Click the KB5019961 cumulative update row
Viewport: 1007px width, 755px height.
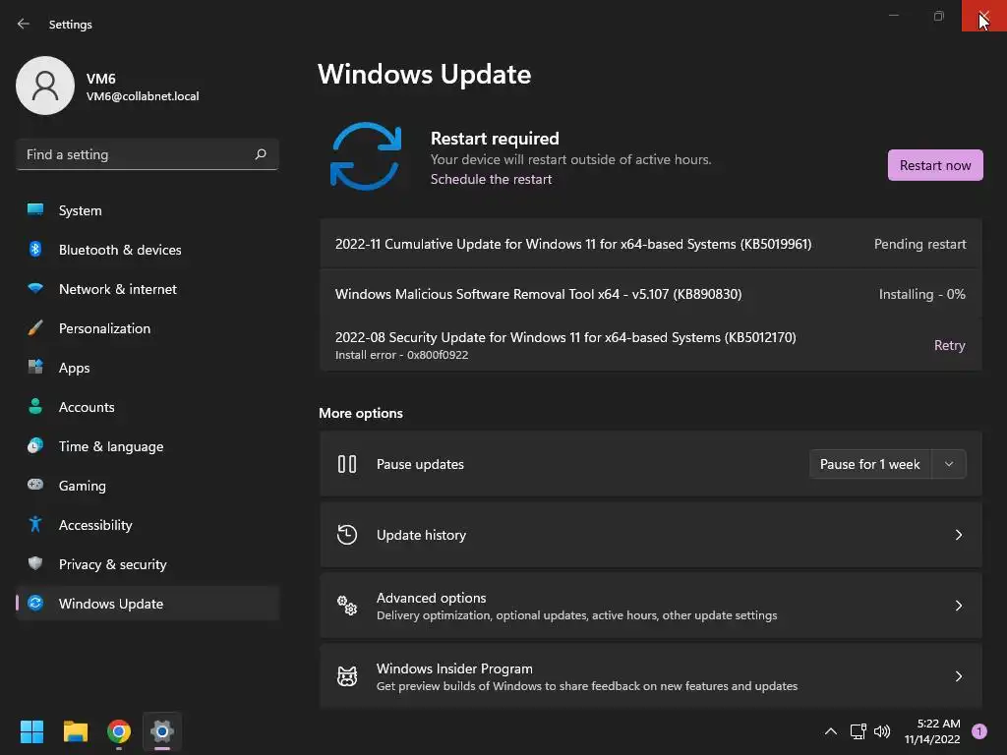tap(651, 244)
